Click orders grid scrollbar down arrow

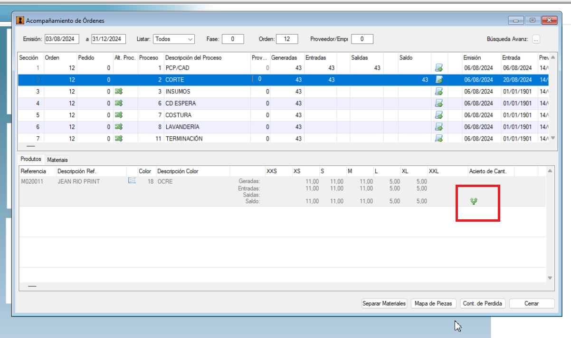click(552, 138)
